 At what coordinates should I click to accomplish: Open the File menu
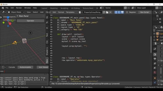tap(7, 8)
